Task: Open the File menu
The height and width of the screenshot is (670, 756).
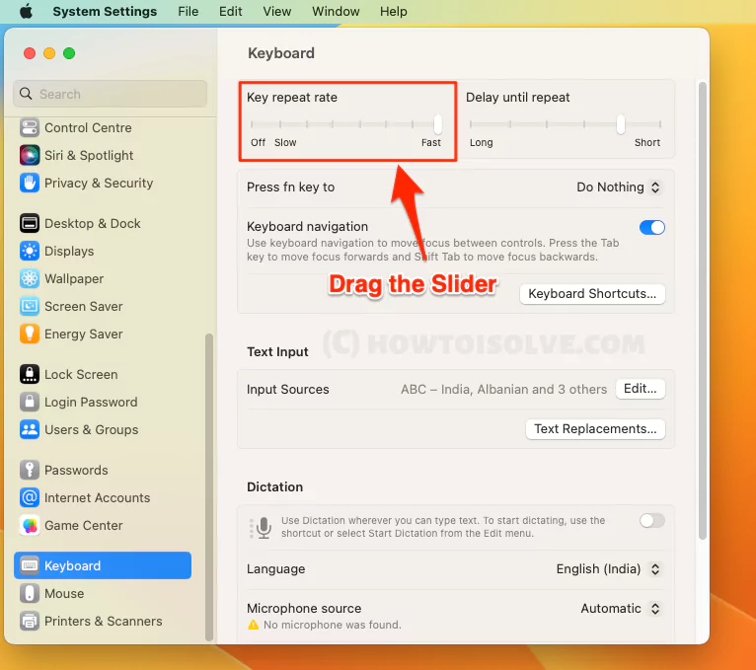Action: click(189, 11)
